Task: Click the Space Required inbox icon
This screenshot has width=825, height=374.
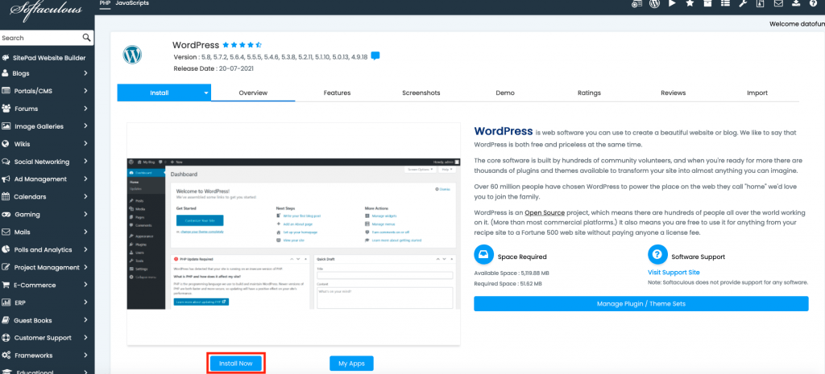Action: coord(484,254)
